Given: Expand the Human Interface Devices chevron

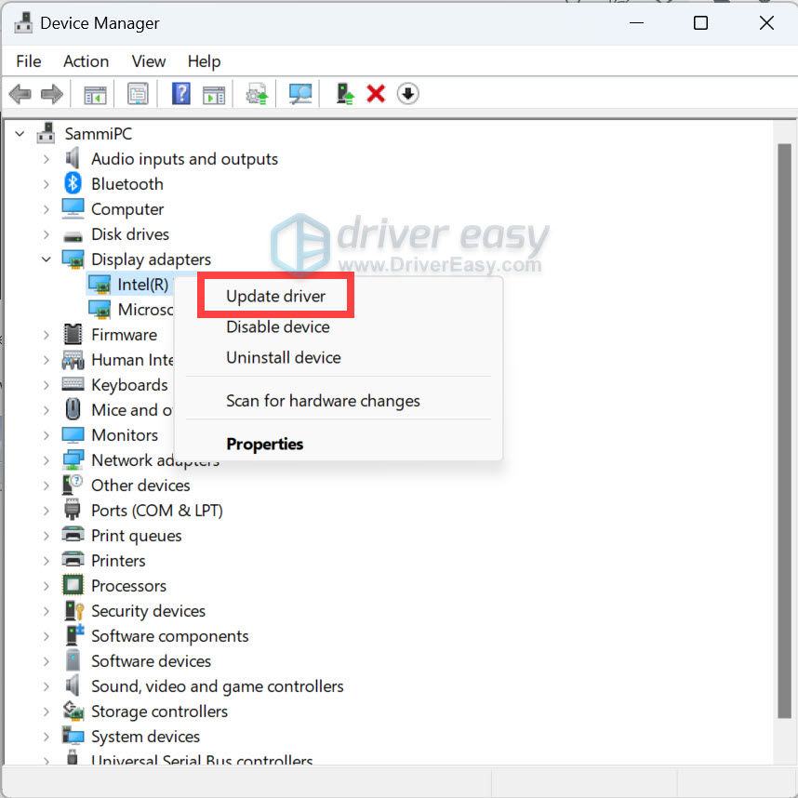Looking at the screenshot, I should [x=47, y=360].
